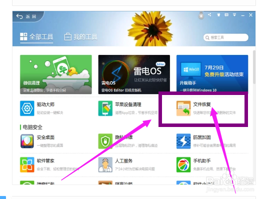Go back with the 返回 arrow
The image size is (269, 199).
coord(26,16)
